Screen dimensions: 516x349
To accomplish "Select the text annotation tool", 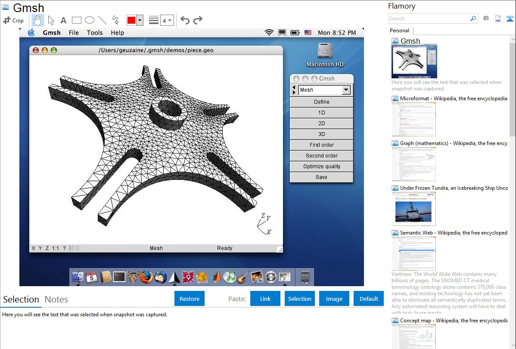I will coord(63,20).
